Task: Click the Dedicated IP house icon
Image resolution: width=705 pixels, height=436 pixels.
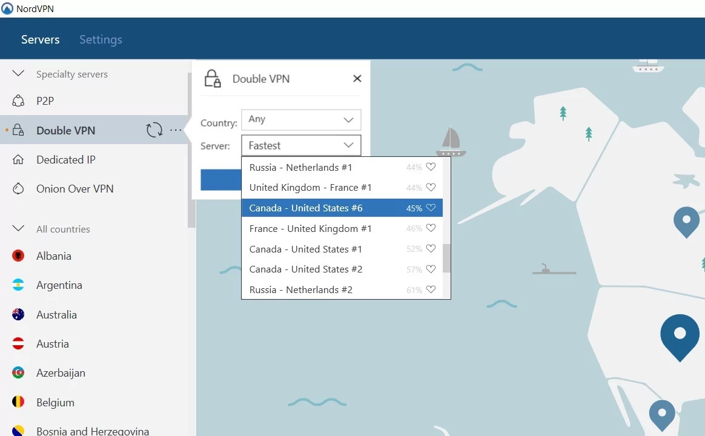Action: [x=18, y=160]
